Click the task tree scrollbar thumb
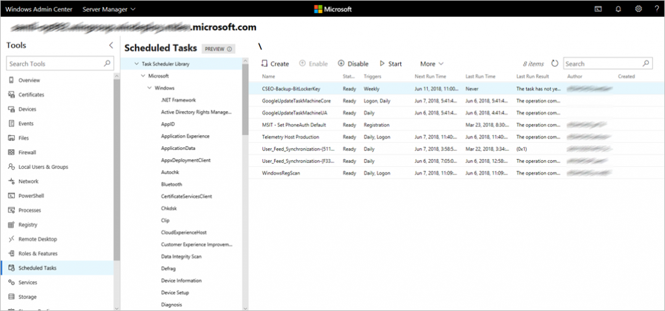The height and width of the screenshot is (311, 665). click(245, 100)
